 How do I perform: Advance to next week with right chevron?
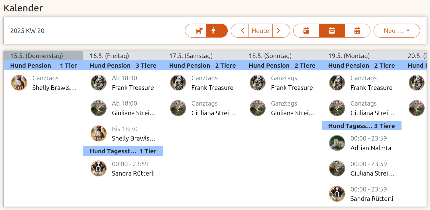tap(278, 30)
